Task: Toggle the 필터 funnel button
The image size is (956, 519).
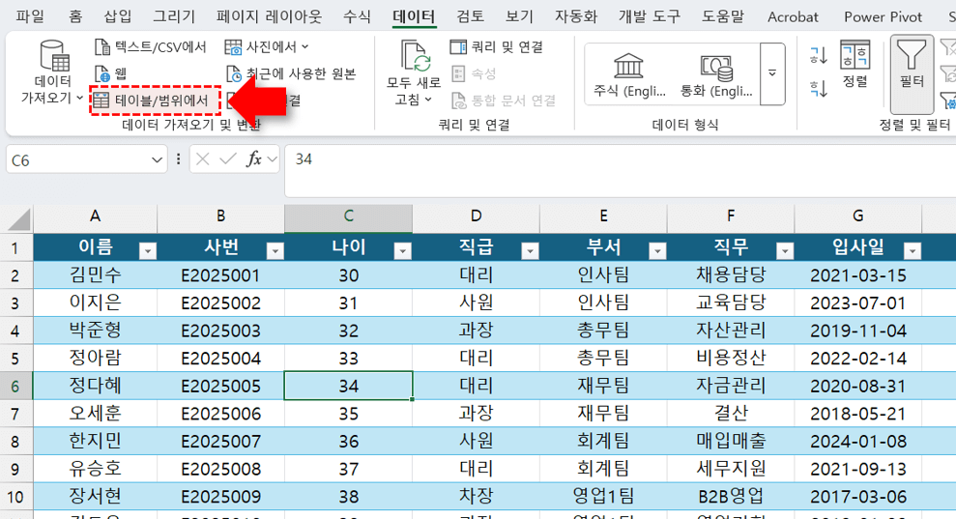Action: click(x=911, y=64)
